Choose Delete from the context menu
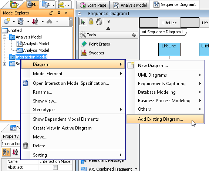 [73, 146]
